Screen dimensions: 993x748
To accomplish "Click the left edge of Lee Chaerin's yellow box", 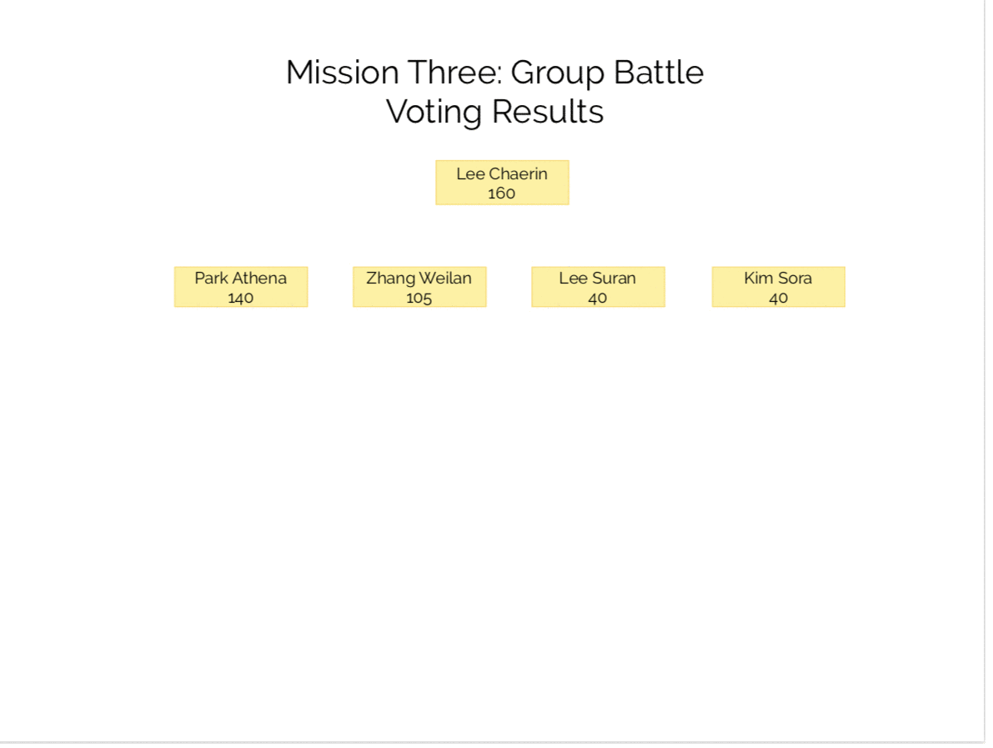I will [437, 183].
